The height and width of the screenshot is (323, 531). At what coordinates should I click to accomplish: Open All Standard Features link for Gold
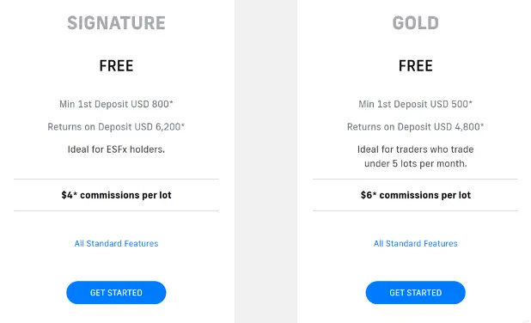pyautogui.click(x=416, y=243)
